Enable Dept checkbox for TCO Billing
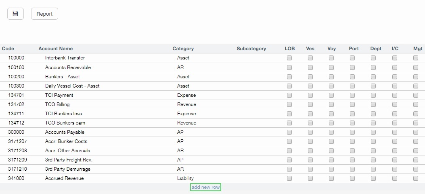425x194 pixels. tap(373, 104)
